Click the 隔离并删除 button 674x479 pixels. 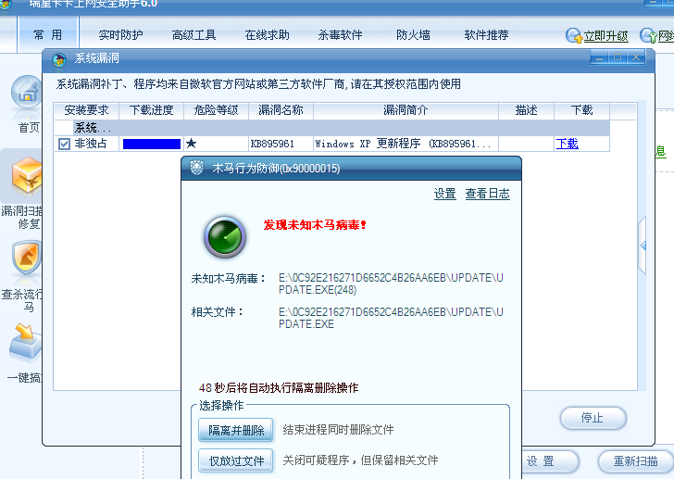point(235,430)
